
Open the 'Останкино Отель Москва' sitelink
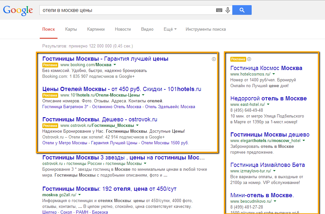coord(117,107)
